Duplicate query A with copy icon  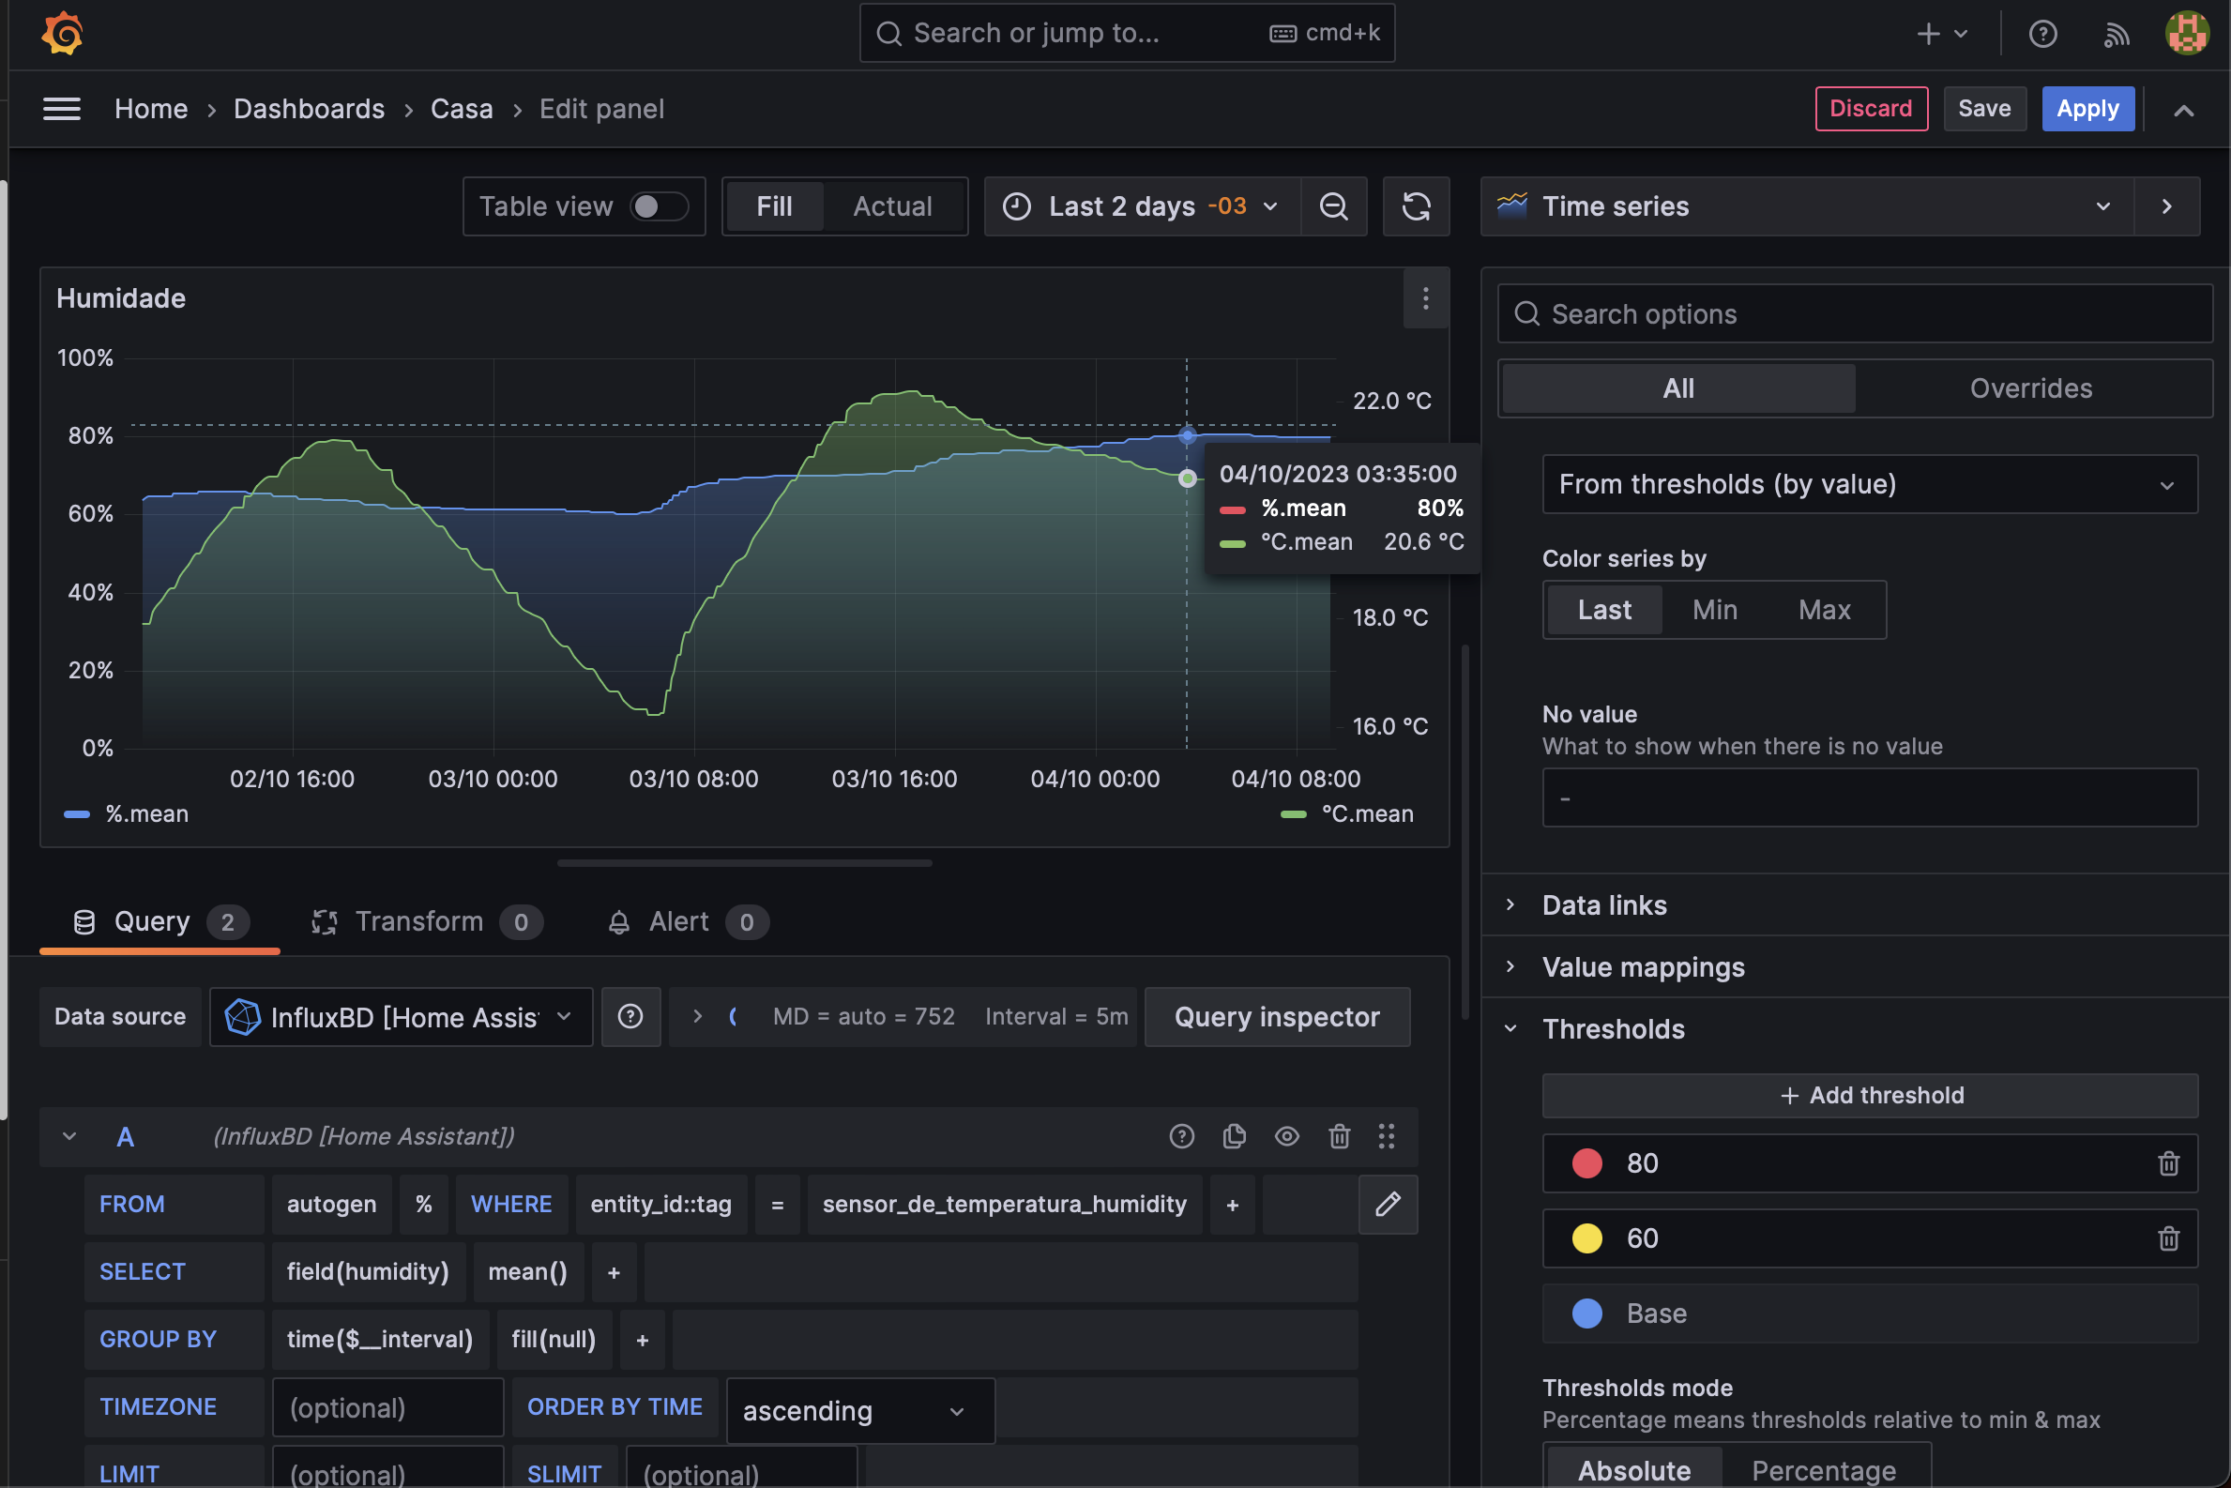(1234, 1136)
